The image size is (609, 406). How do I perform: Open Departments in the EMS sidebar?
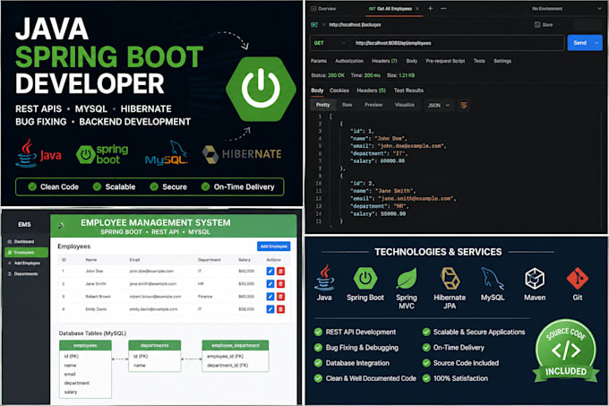[23, 274]
